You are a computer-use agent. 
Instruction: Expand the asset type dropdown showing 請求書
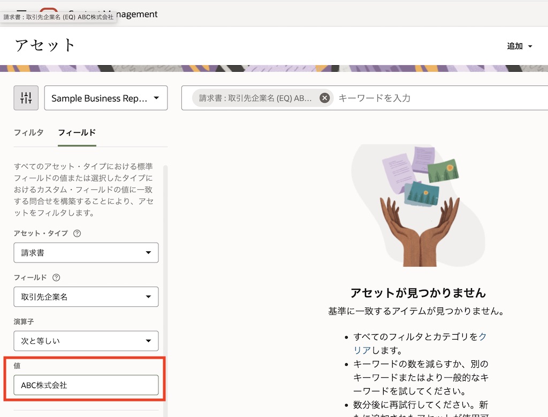86,253
